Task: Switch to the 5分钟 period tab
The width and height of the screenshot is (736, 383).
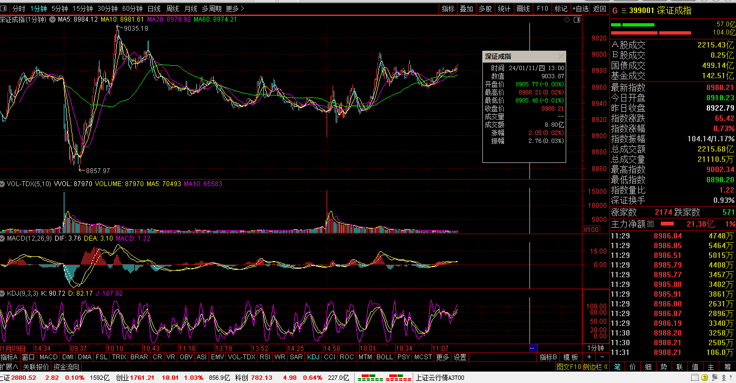Action: [59, 9]
